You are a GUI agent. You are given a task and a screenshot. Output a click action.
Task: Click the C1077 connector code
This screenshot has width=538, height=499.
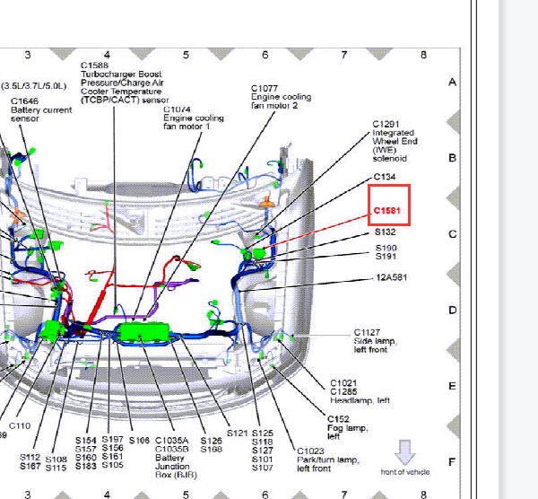pos(265,88)
